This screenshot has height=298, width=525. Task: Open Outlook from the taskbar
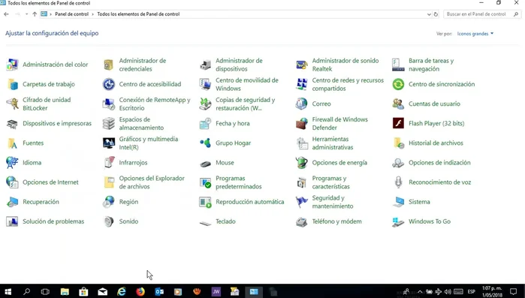tap(159, 292)
